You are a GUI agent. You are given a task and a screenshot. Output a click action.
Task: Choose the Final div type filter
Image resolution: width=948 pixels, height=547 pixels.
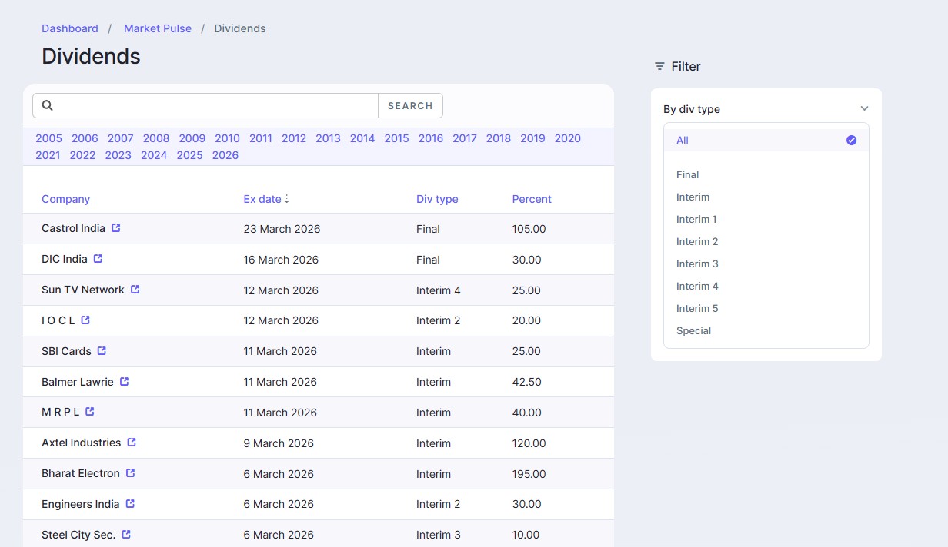(687, 174)
